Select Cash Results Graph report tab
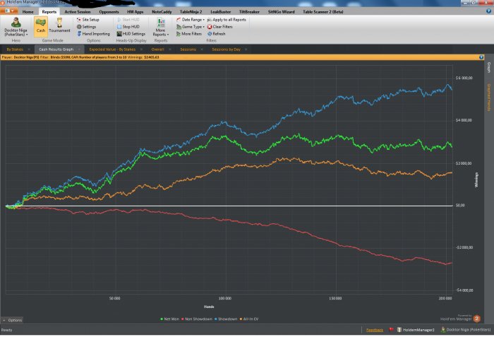The width and height of the screenshot is (494, 337). [x=56, y=49]
